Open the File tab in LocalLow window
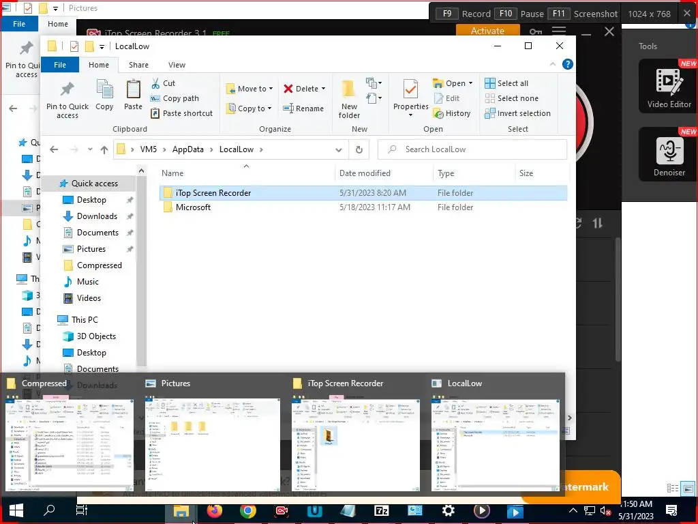 pos(60,65)
